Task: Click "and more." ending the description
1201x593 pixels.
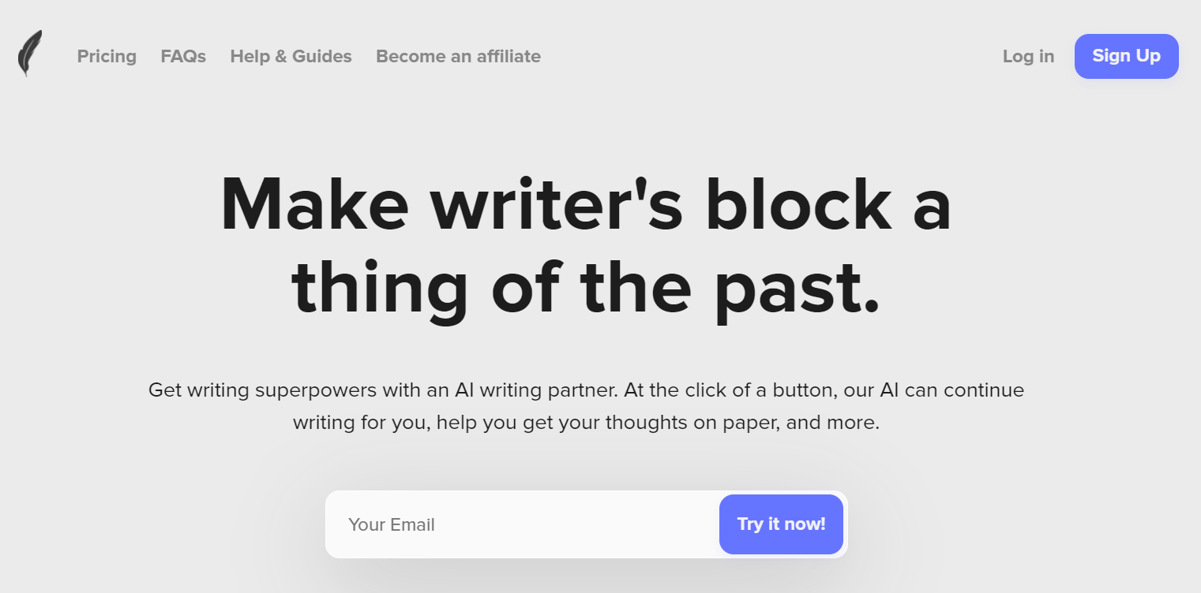Action: pos(832,423)
